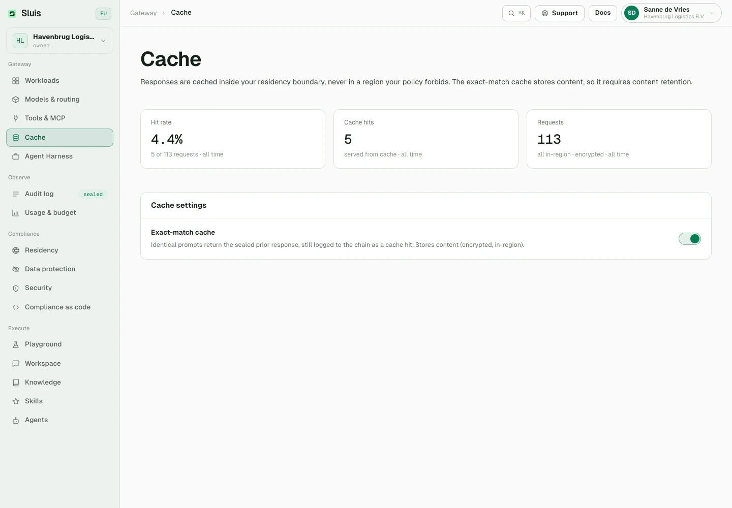Click "5 of 113 requests · all time"
This screenshot has height=508, width=732.
(187, 154)
